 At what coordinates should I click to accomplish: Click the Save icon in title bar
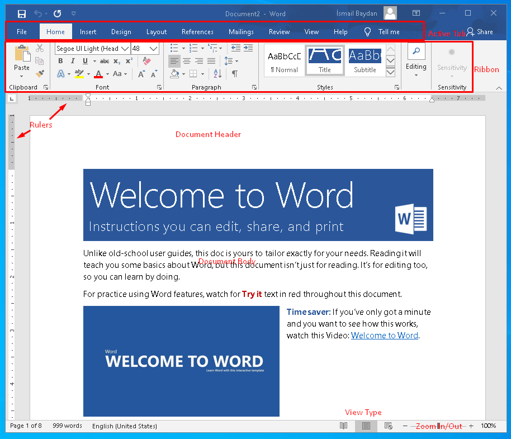pos(21,13)
